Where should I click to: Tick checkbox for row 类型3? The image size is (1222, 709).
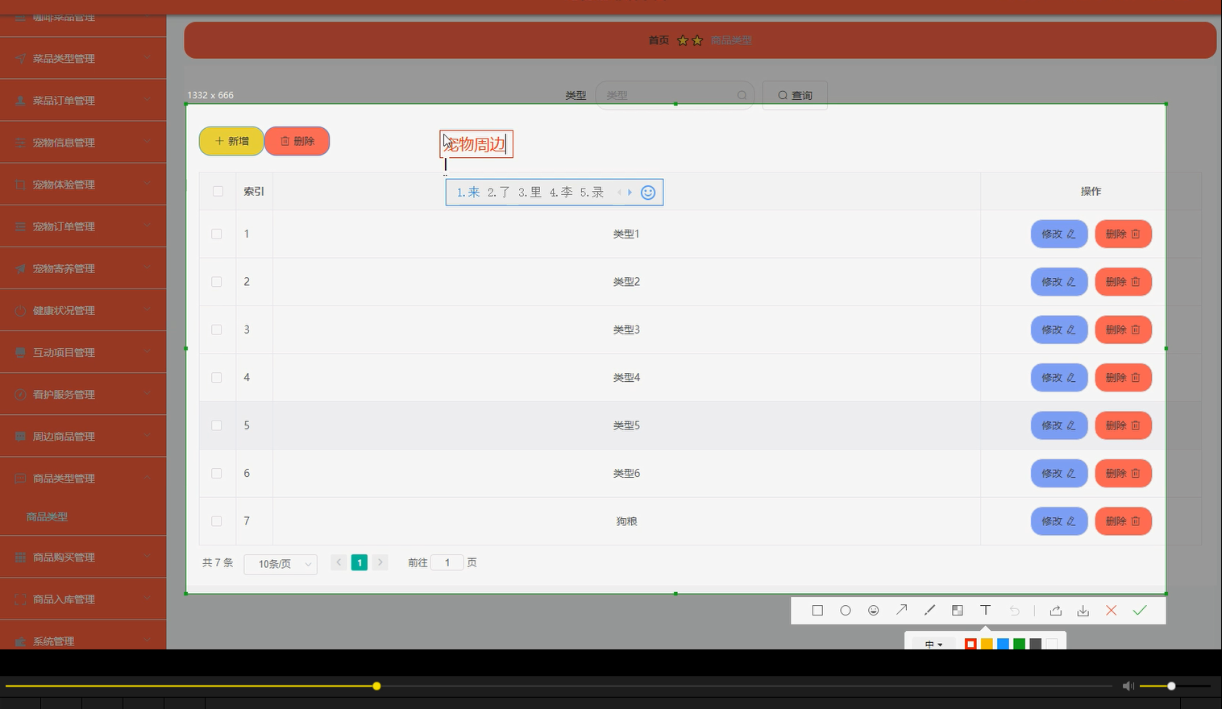point(217,330)
